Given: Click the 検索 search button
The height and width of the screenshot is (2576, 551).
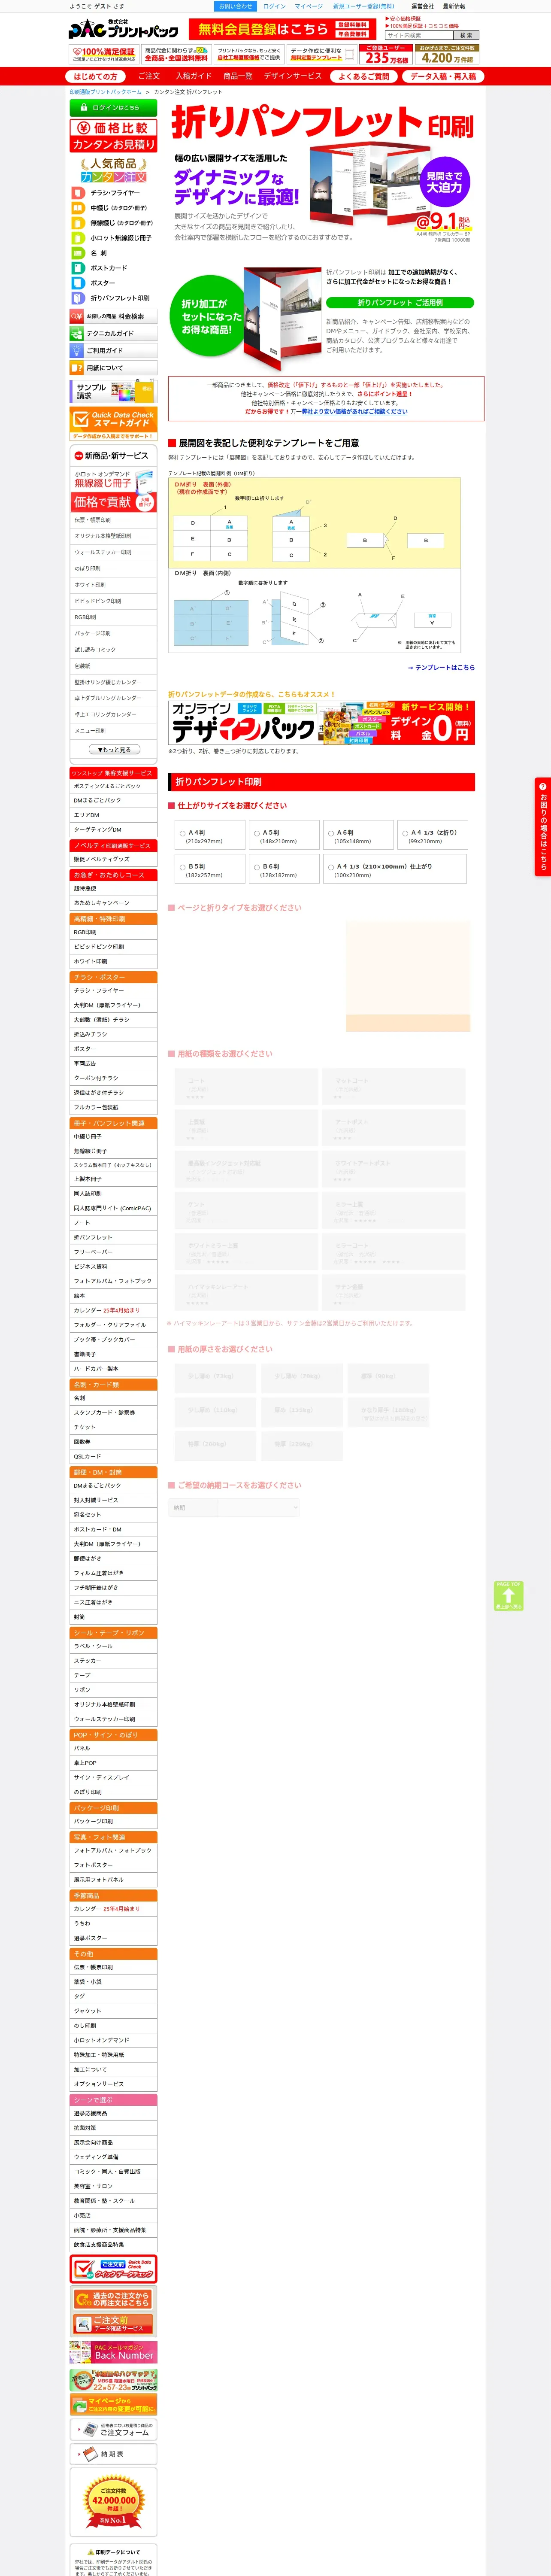Looking at the screenshot, I should 466,35.
